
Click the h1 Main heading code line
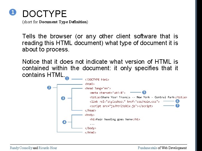tap(115, 119)
